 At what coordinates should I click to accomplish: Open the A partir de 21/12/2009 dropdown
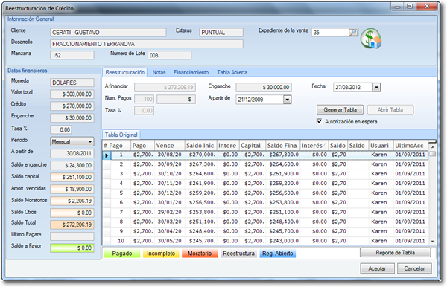[x=288, y=100]
